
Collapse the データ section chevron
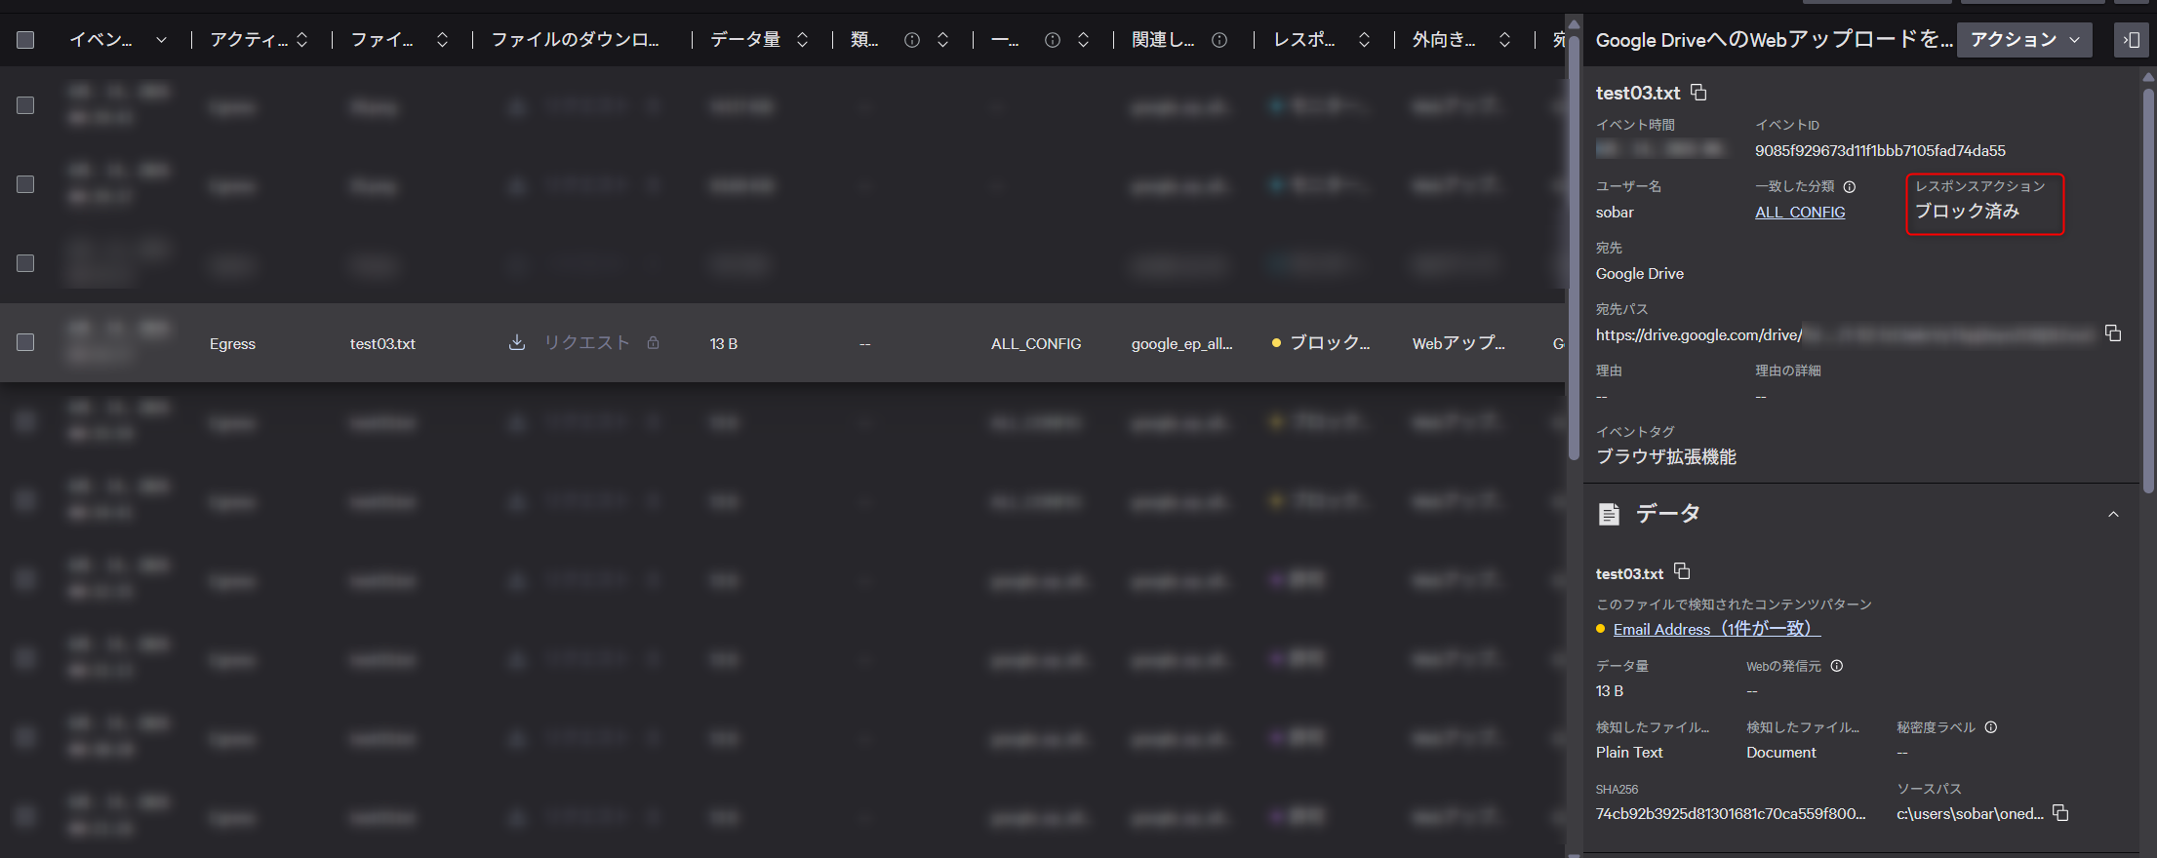(x=2113, y=515)
